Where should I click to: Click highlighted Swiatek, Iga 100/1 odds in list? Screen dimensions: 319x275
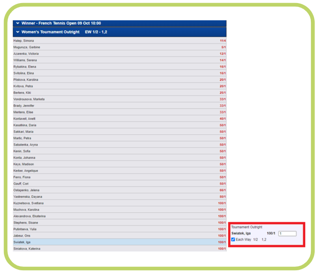(222, 242)
